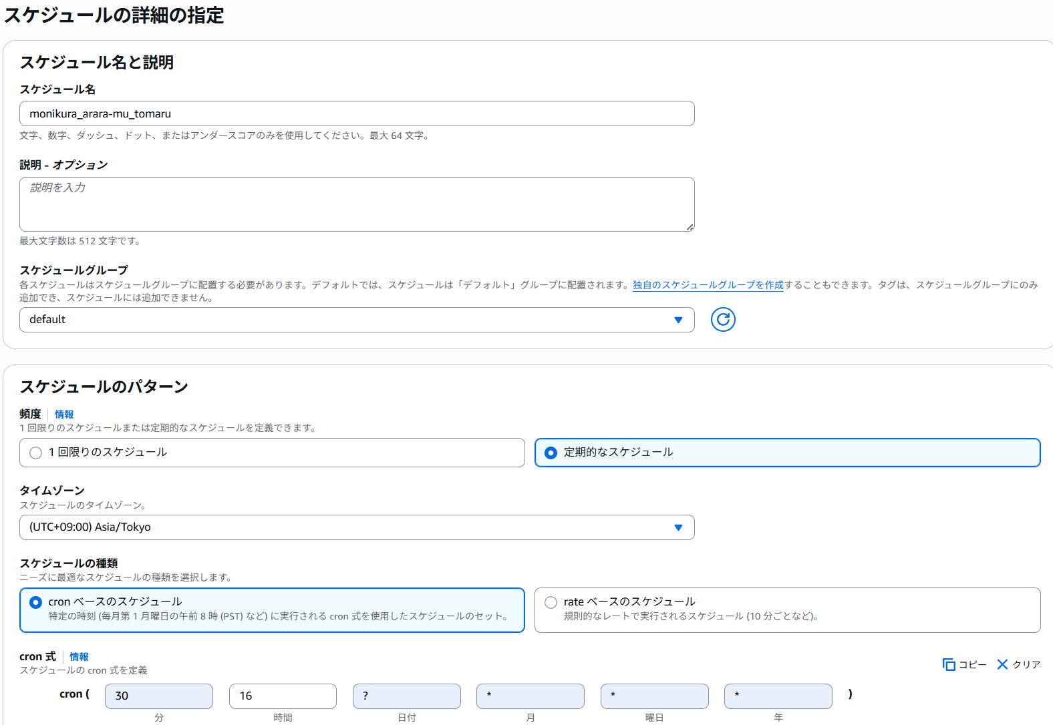
Task: Click the cron day-of-week field
Action: [655, 696]
